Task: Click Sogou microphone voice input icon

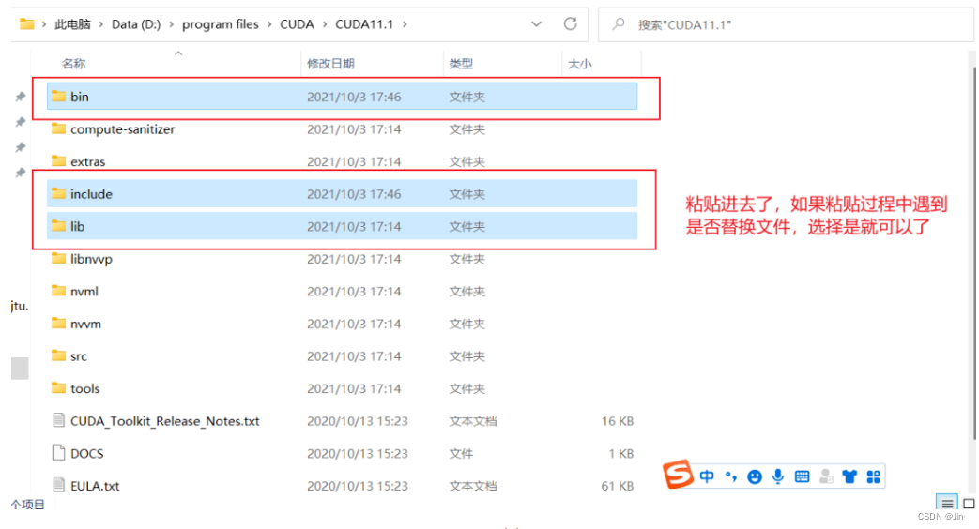Action: point(778,476)
